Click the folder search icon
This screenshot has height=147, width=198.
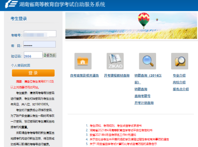[x=179, y=61]
